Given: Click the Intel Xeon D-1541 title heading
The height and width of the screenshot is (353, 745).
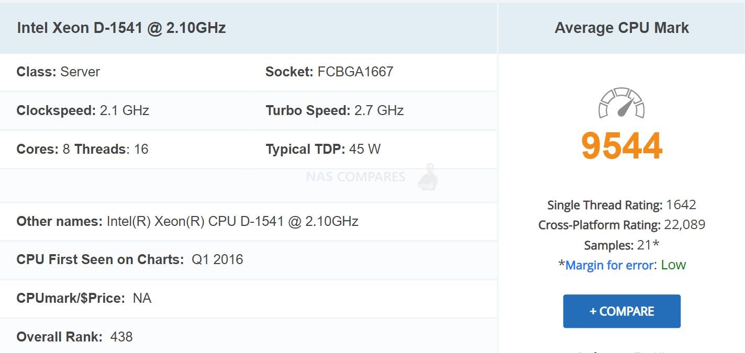Looking at the screenshot, I should click(121, 28).
